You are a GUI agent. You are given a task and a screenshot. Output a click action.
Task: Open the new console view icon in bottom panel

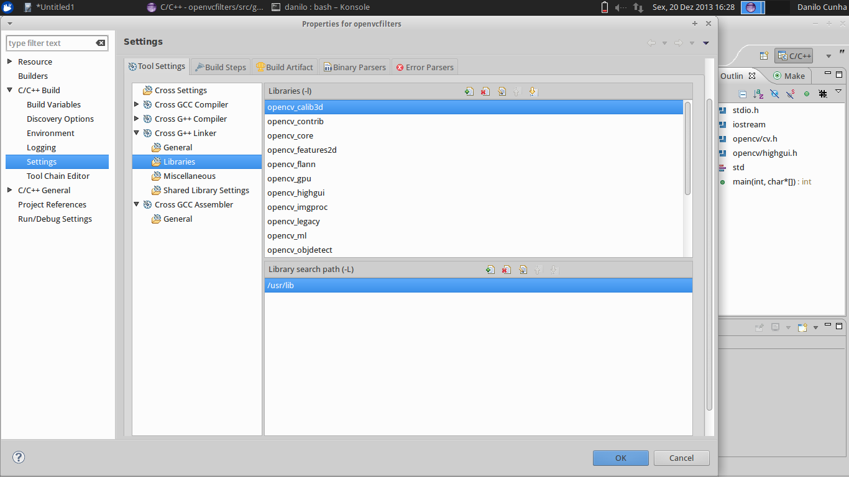[802, 327]
